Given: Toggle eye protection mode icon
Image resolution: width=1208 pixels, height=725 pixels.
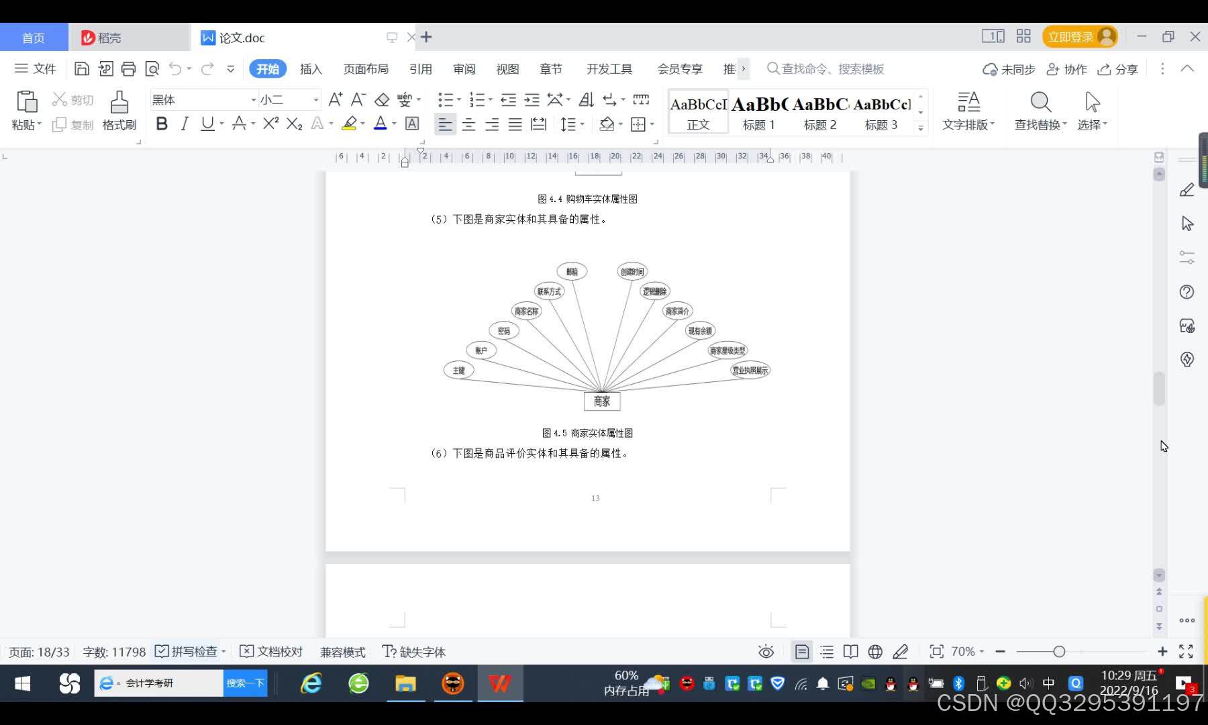Looking at the screenshot, I should click(x=766, y=652).
